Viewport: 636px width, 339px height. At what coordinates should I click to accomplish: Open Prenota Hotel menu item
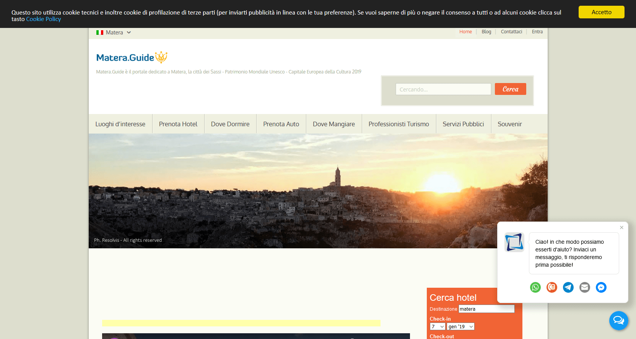pos(178,124)
